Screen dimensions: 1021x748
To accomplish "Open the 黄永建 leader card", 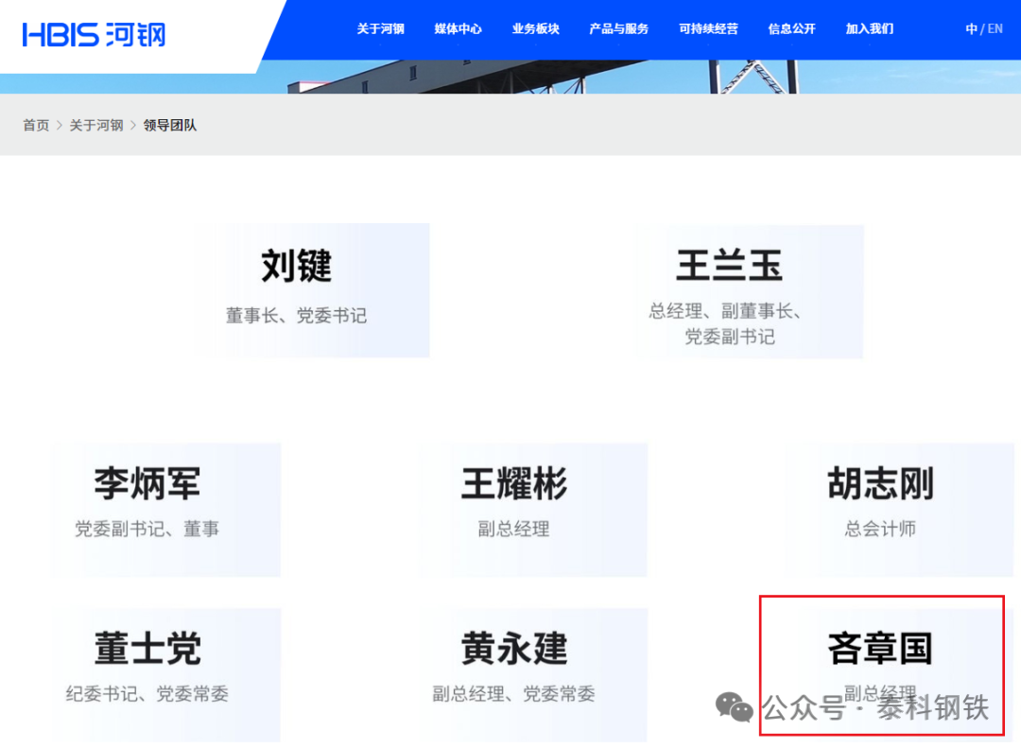I will point(532,675).
